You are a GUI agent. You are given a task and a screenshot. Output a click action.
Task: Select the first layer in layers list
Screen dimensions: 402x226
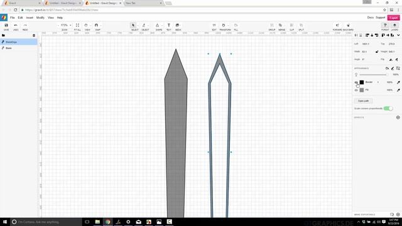click(x=19, y=42)
